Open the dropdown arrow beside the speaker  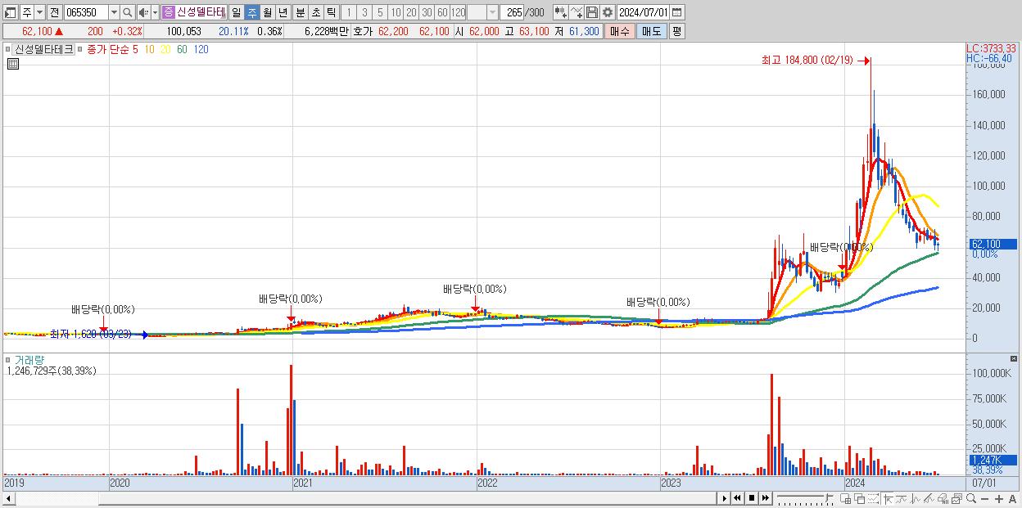(155, 12)
